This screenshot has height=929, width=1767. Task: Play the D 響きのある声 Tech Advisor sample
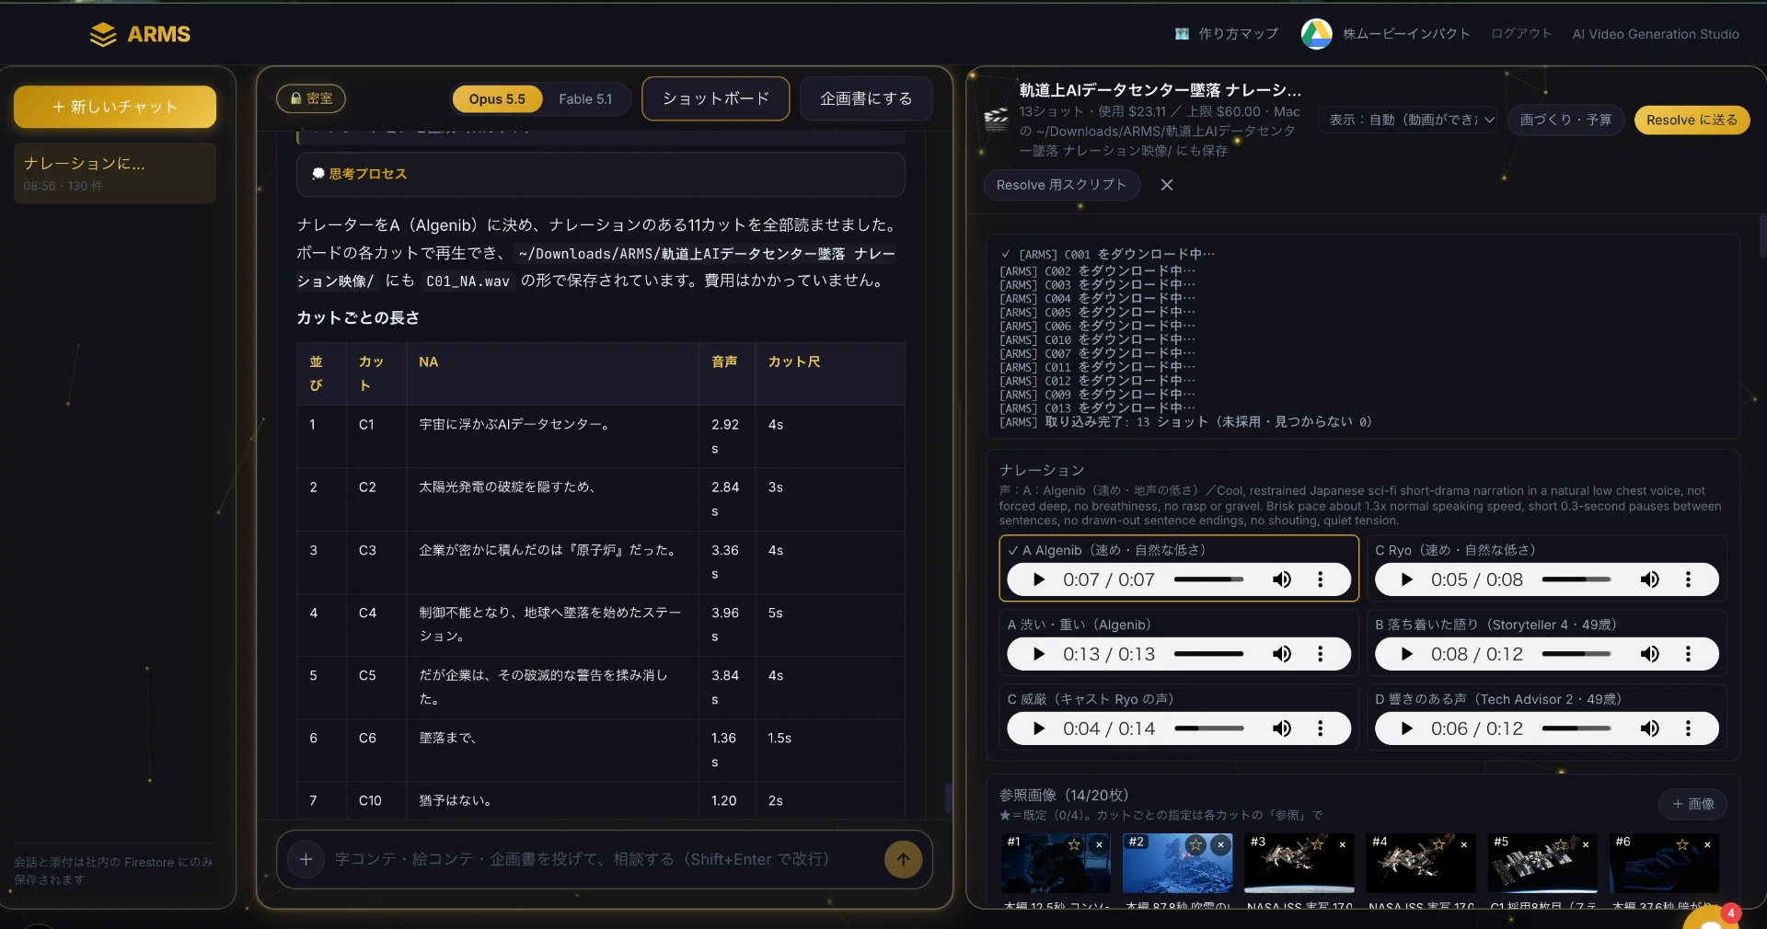click(1406, 728)
